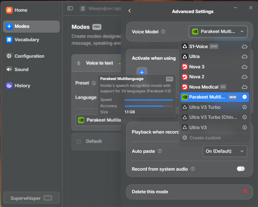Image resolution: width=258 pixels, height=207 pixels.
Task: Click the help icon beside Auto paste
Action: [160, 151]
